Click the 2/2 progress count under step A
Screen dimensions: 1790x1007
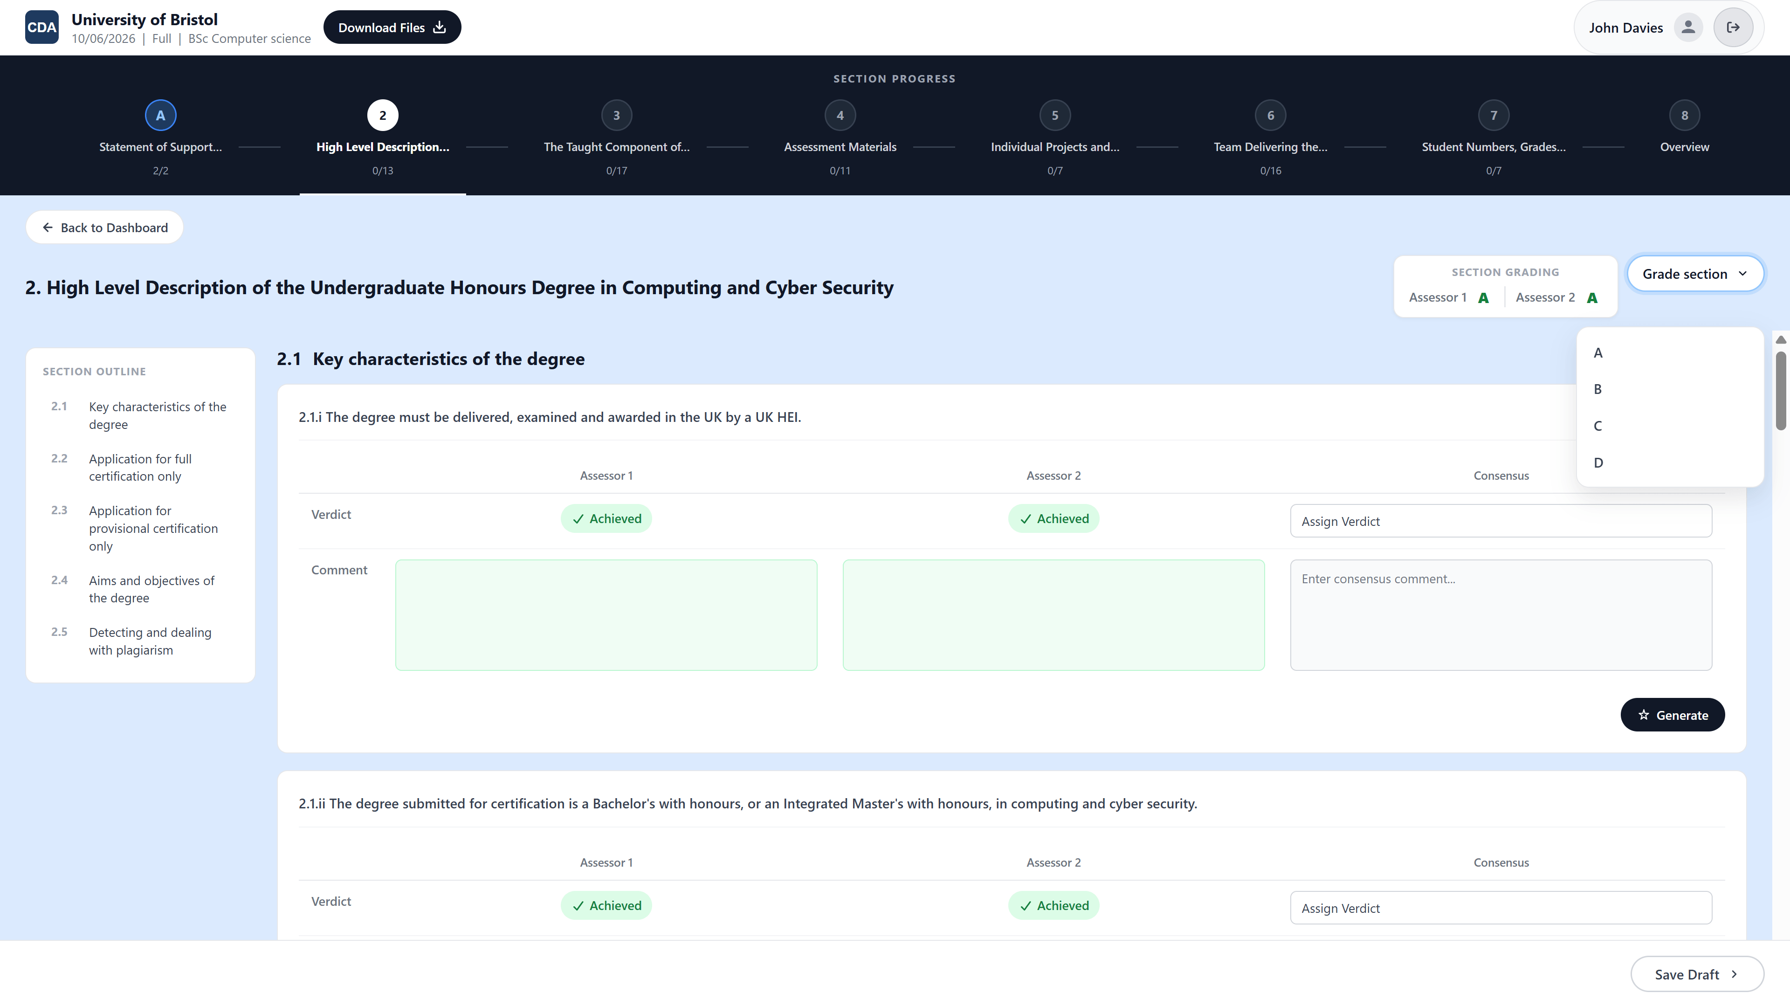160,171
